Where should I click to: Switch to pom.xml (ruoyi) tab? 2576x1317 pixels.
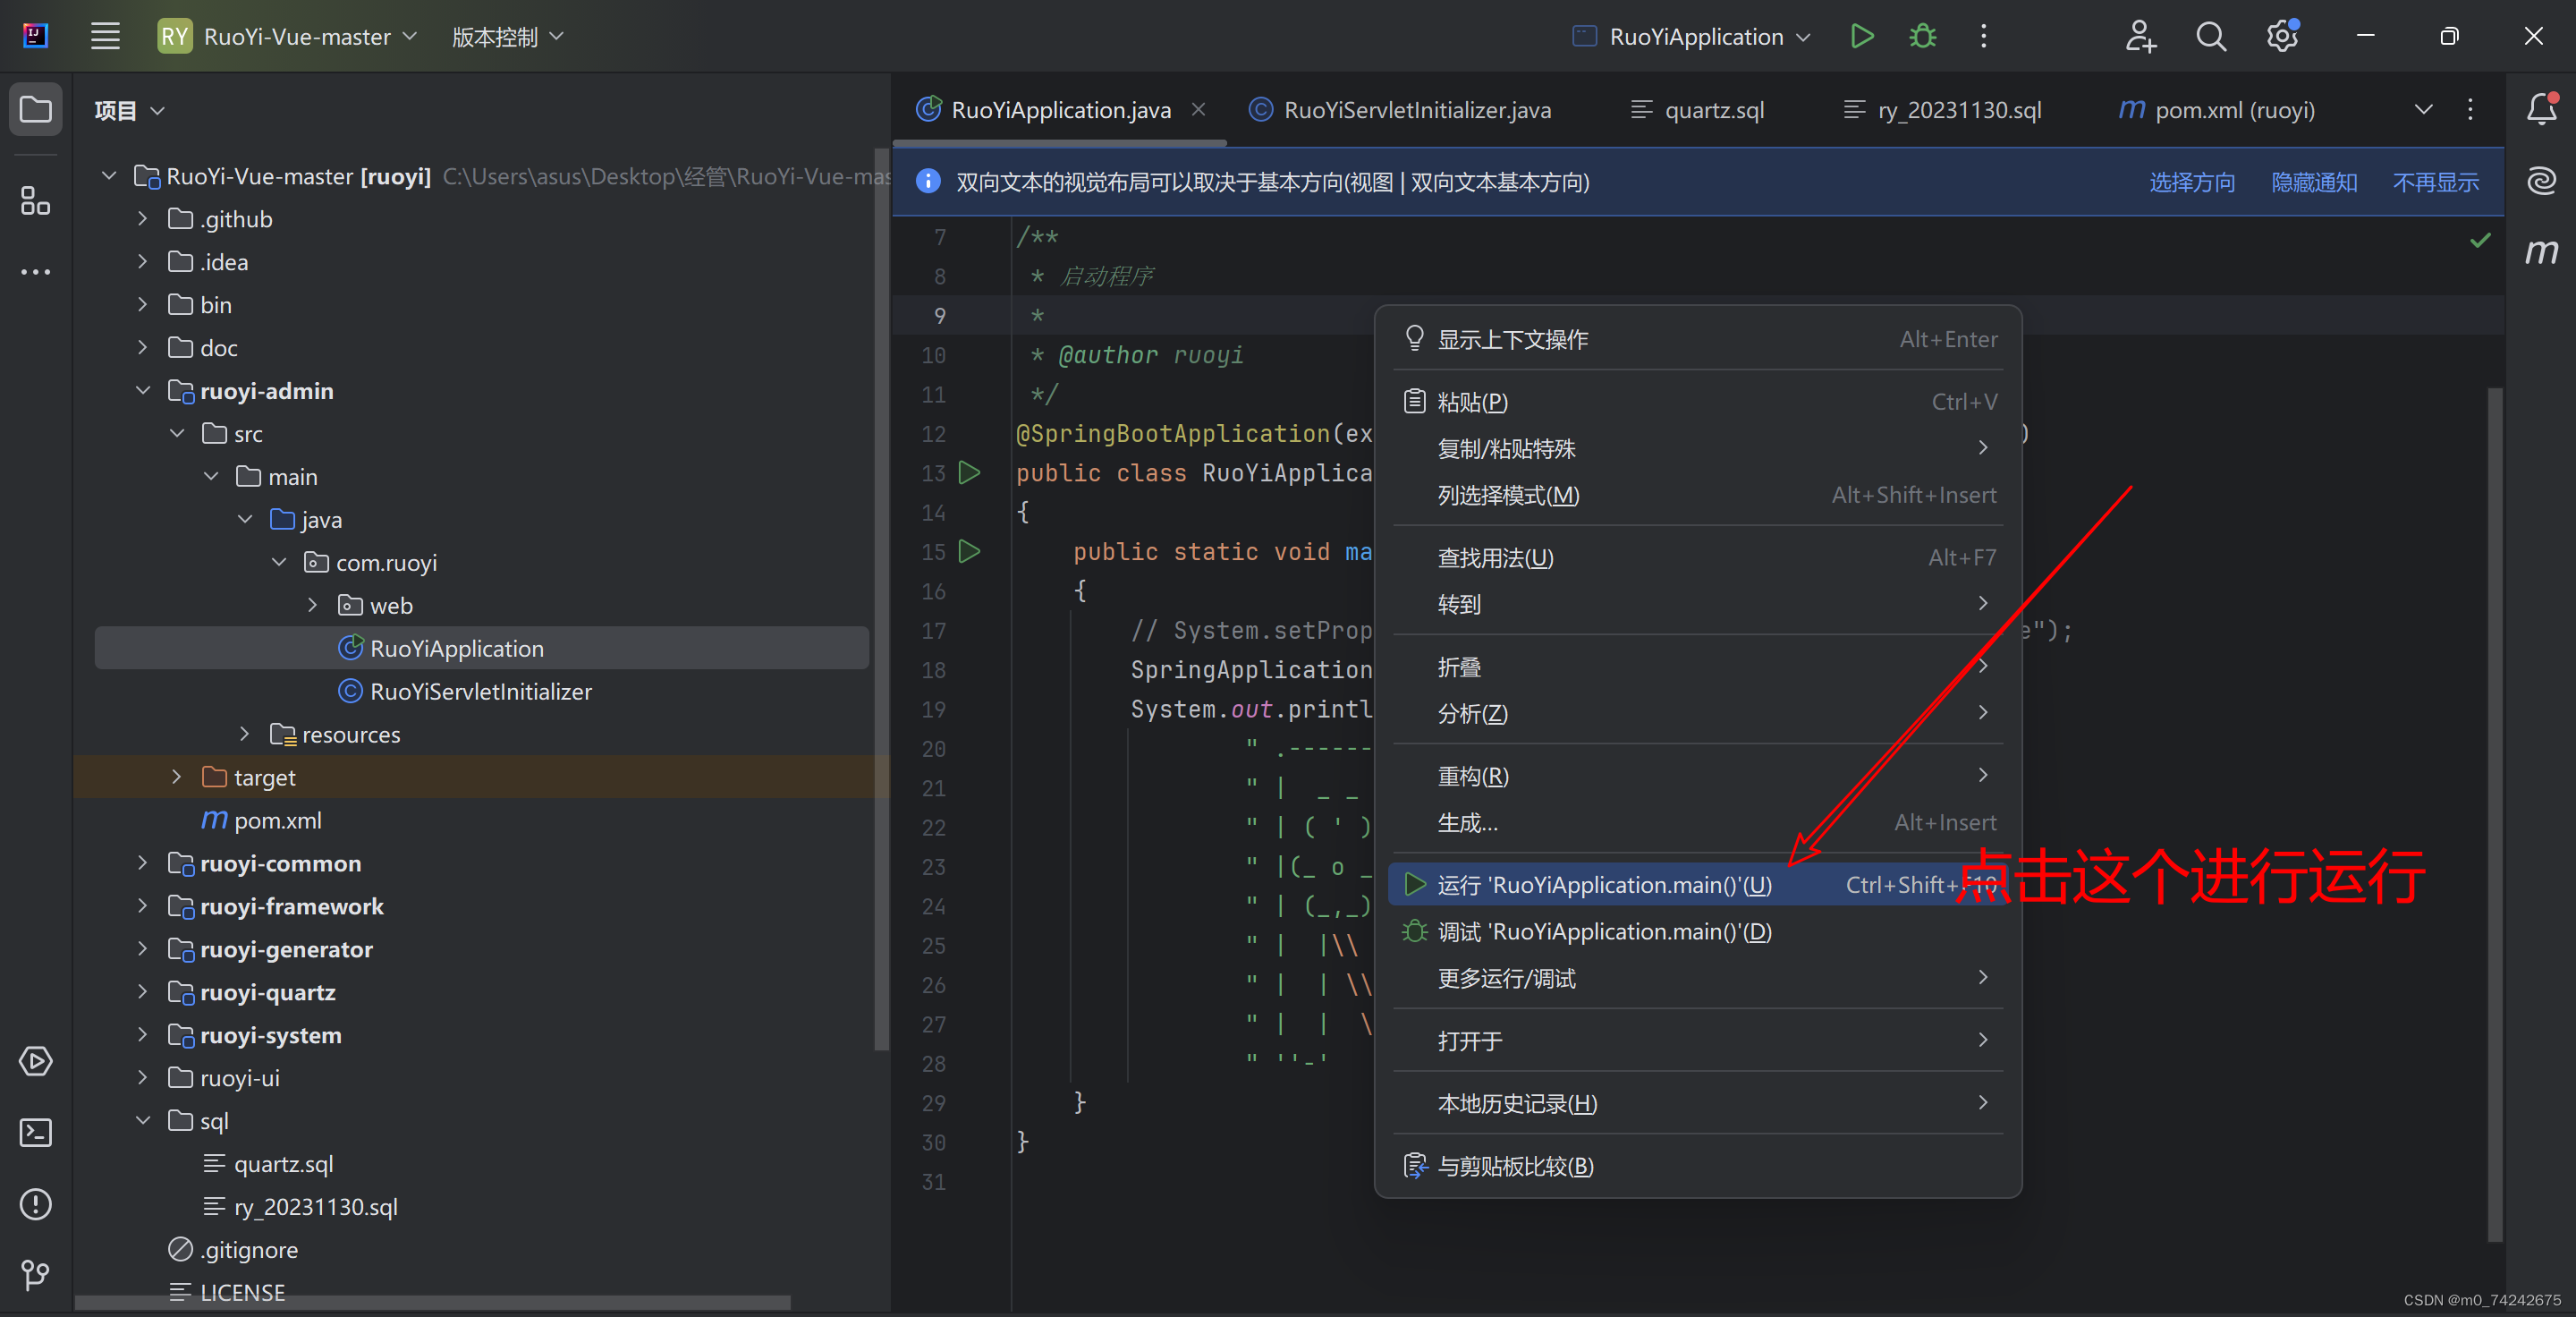tap(2216, 110)
